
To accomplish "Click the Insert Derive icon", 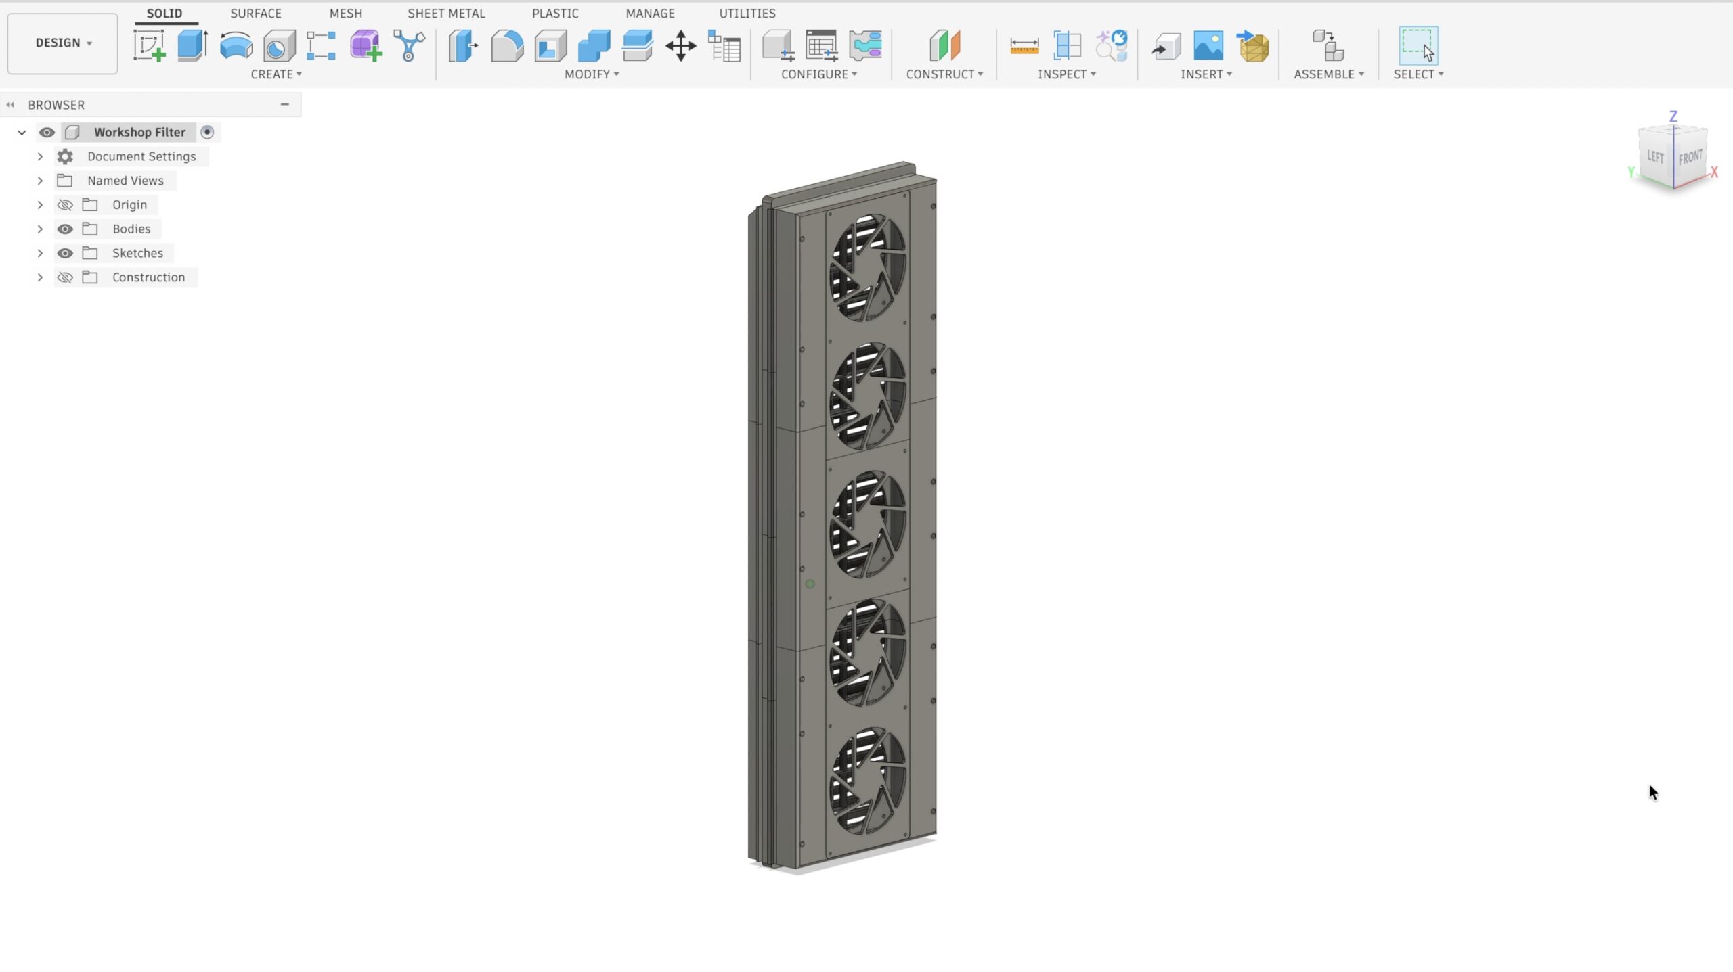I will click(x=1166, y=46).
